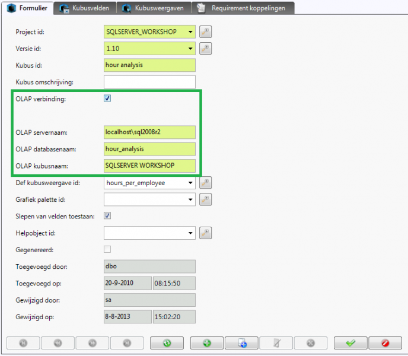
Task: Go to the next record
Action: pyautogui.click(x=93, y=343)
